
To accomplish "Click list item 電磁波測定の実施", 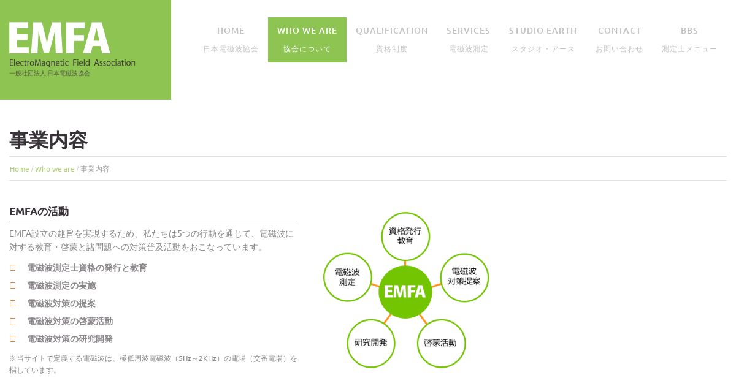I will point(61,286).
